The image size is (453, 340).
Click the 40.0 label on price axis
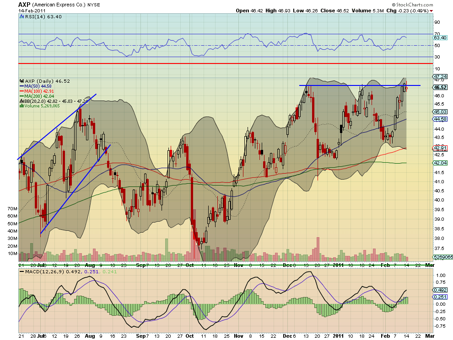439,200
